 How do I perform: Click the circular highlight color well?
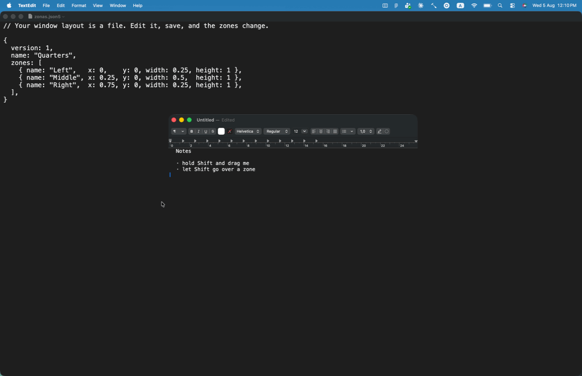[387, 131]
